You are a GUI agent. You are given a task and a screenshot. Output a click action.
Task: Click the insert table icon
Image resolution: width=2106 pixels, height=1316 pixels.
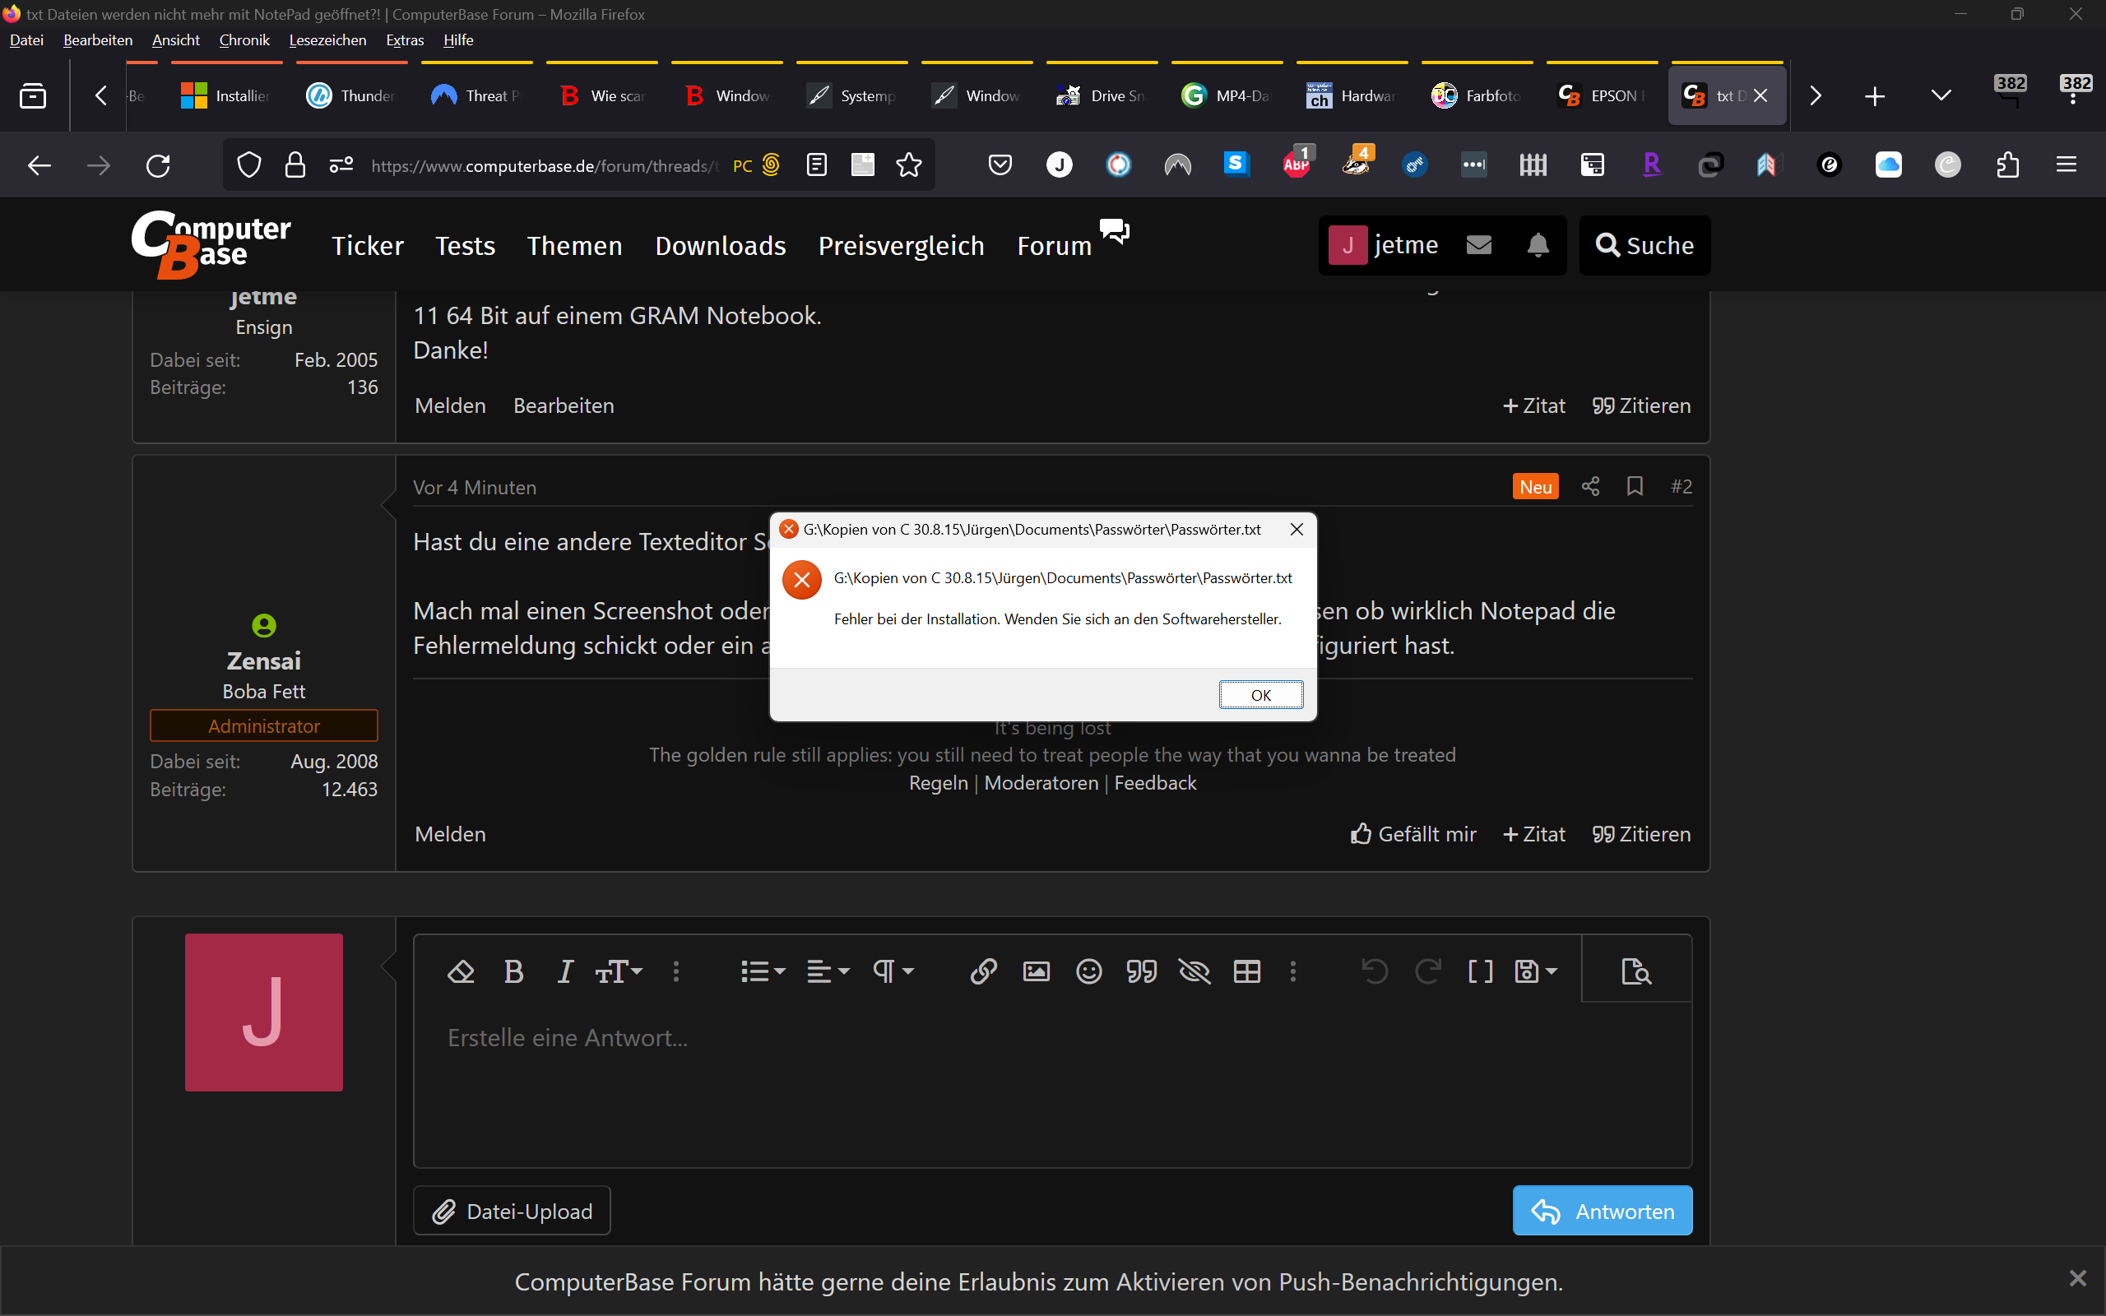[1247, 971]
